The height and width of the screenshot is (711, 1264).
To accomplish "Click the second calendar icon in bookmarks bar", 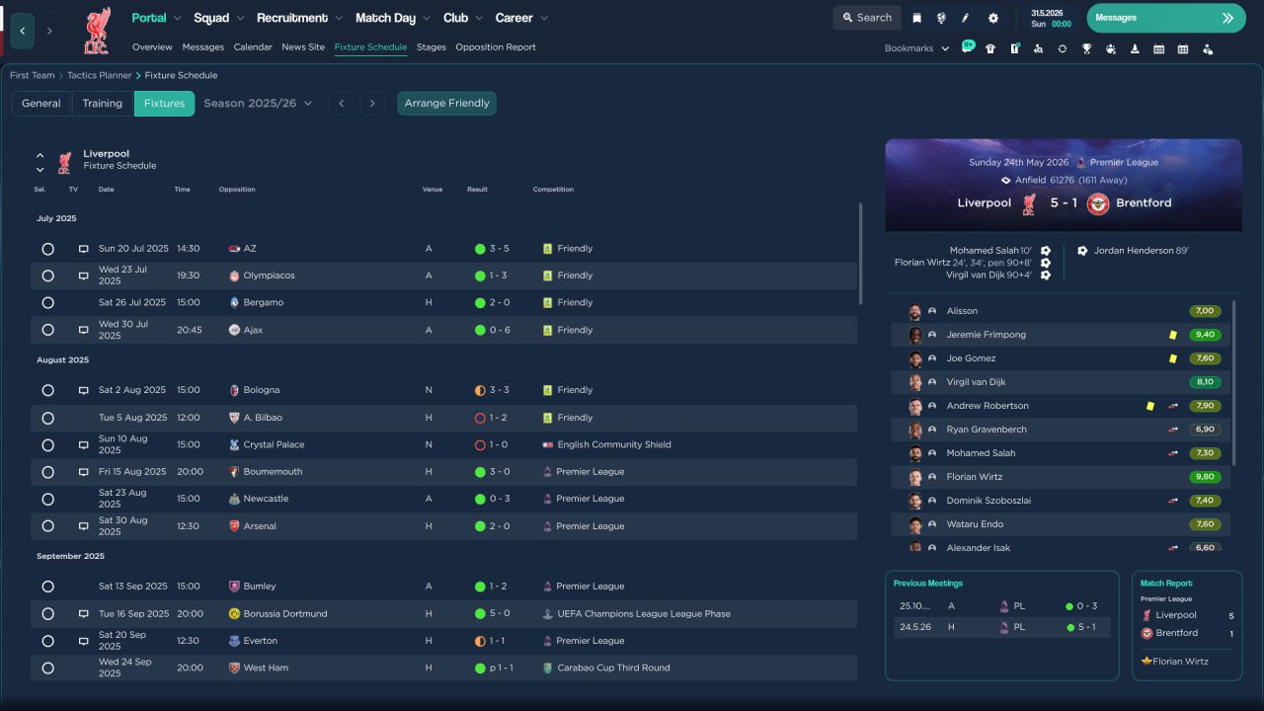I will pos(1183,48).
